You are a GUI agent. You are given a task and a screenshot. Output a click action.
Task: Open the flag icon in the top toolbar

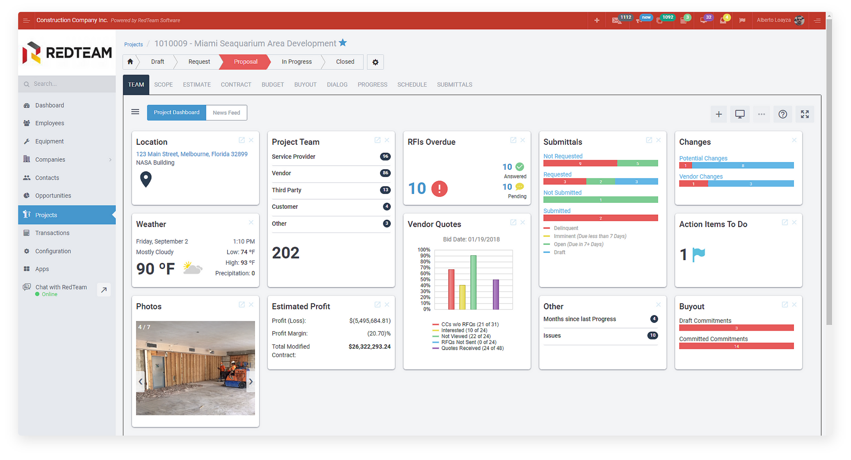pyautogui.click(x=742, y=20)
